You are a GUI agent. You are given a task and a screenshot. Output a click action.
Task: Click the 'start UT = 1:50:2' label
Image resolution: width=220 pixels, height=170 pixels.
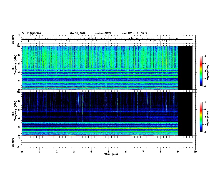[134, 33]
